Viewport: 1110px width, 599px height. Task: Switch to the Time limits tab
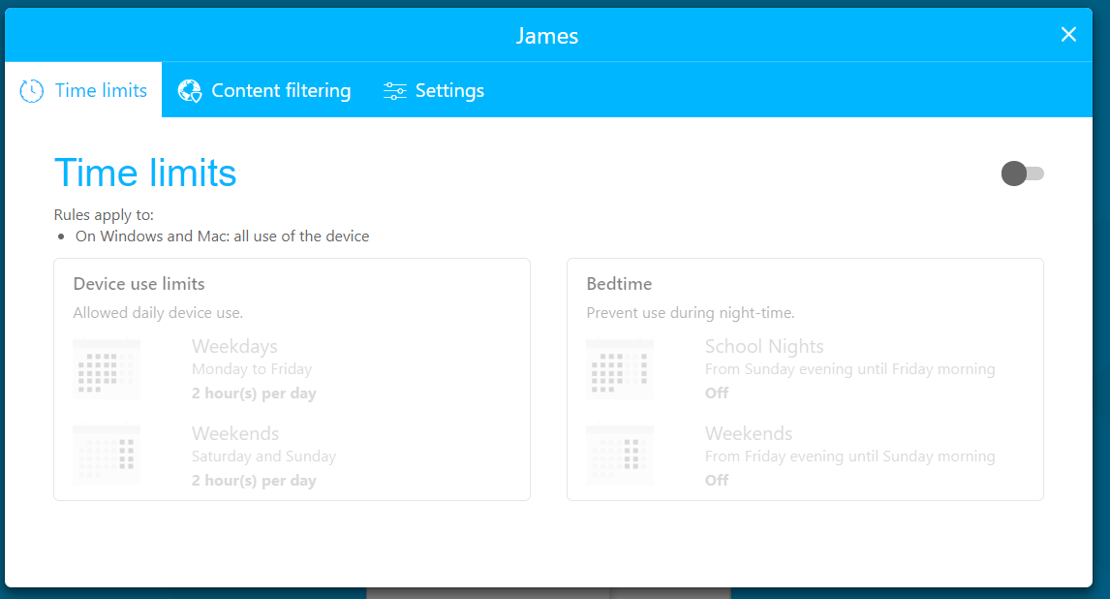pos(100,91)
